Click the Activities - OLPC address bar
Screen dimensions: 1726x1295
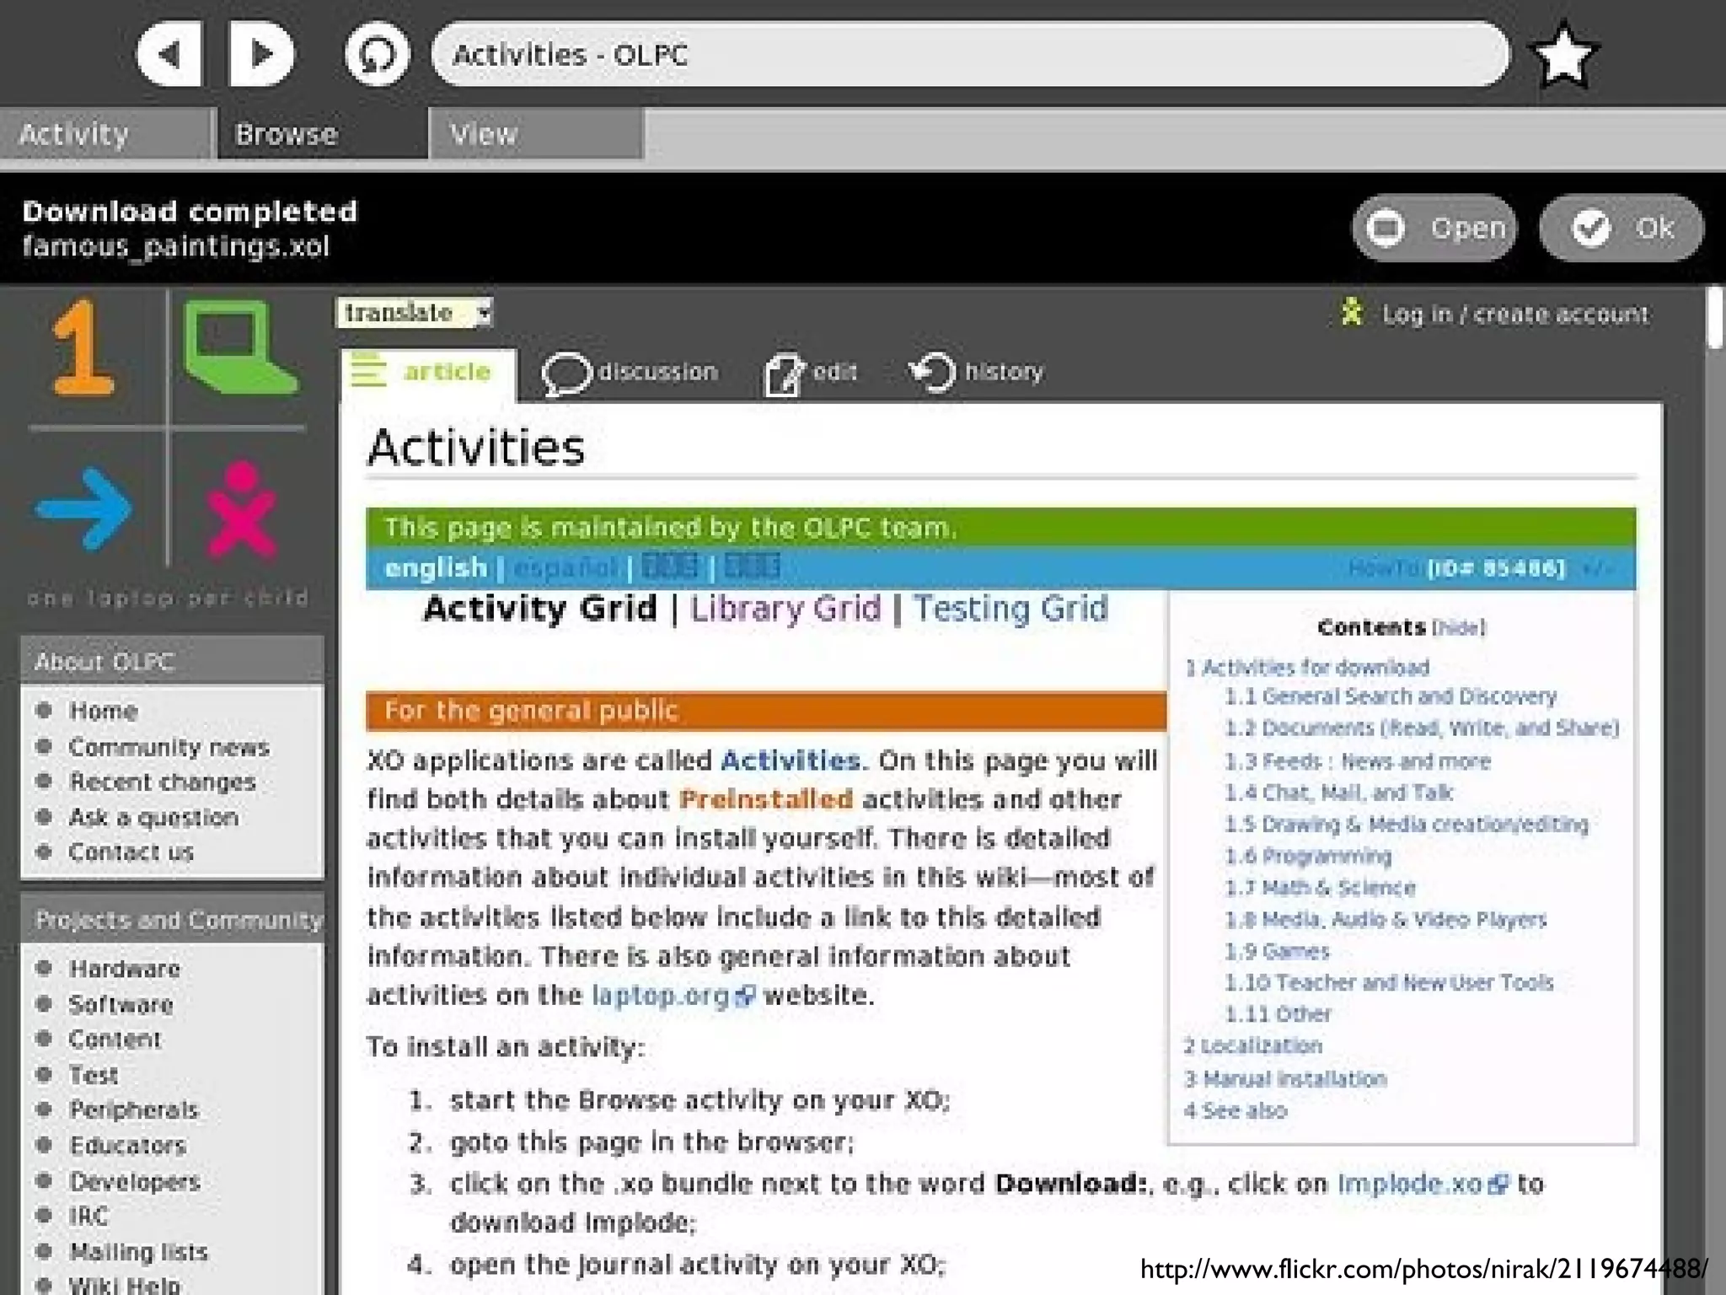[970, 55]
